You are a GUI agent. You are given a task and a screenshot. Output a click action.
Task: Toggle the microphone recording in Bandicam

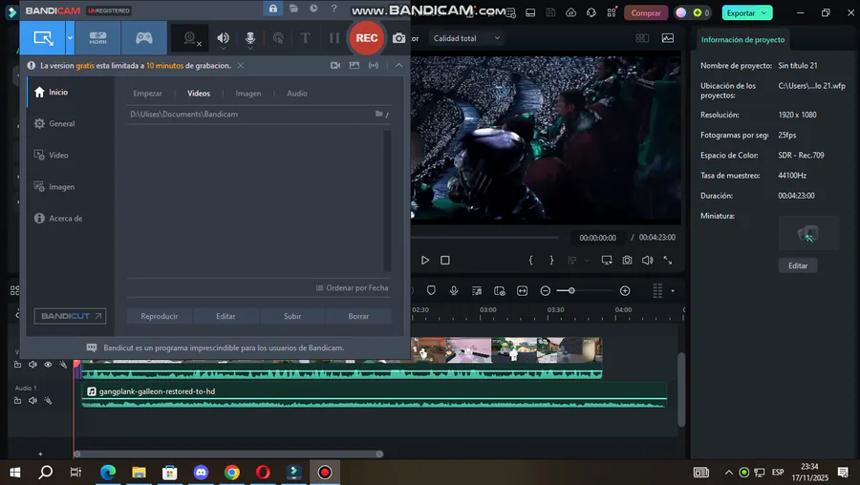[x=250, y=38]
